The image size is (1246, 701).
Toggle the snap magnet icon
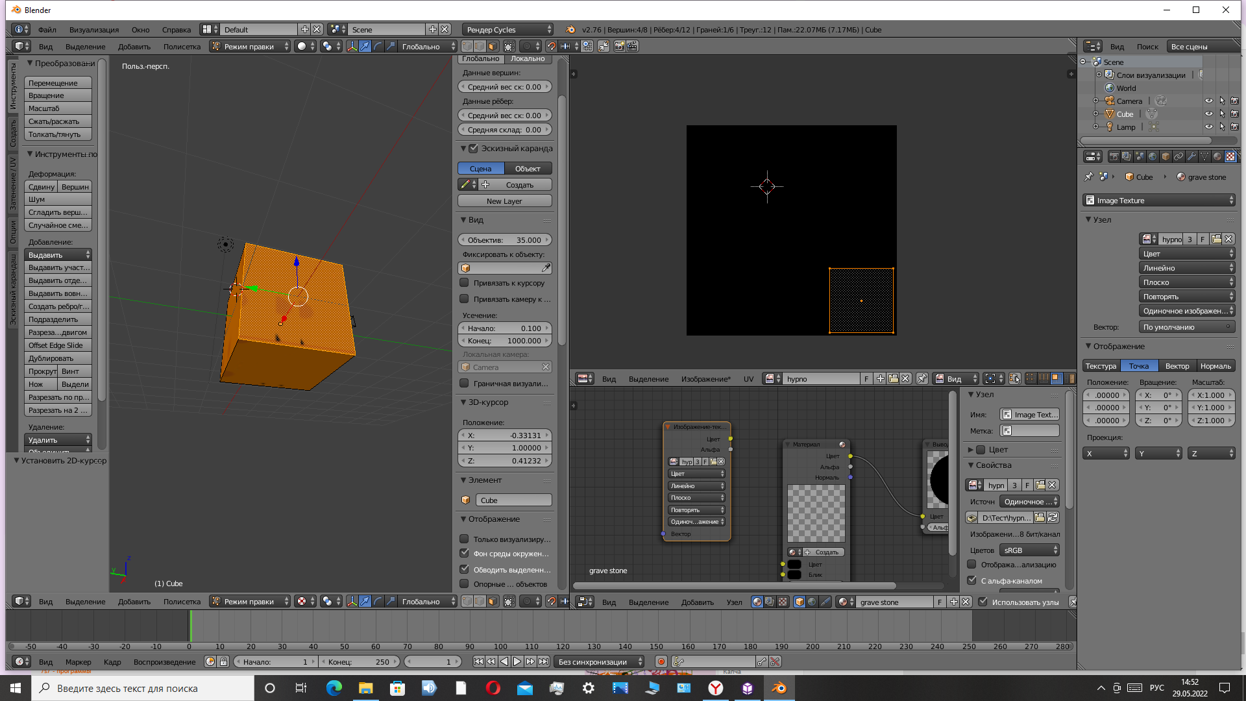[552, 46]
